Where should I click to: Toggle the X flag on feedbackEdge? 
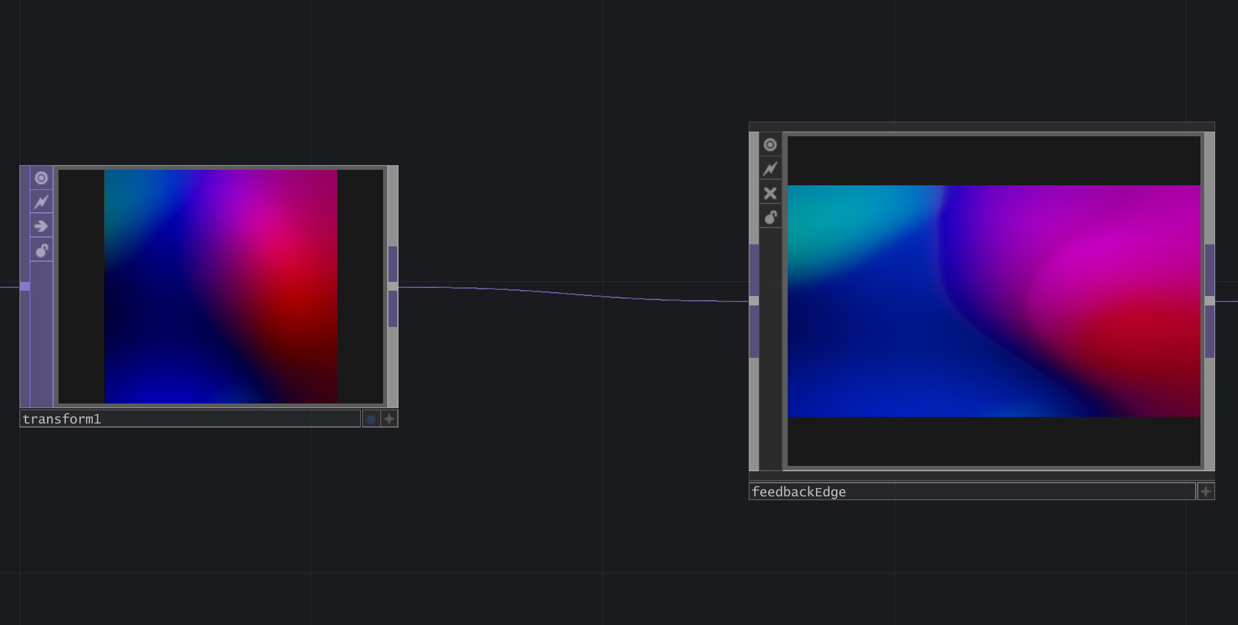[x=770, y=193]
